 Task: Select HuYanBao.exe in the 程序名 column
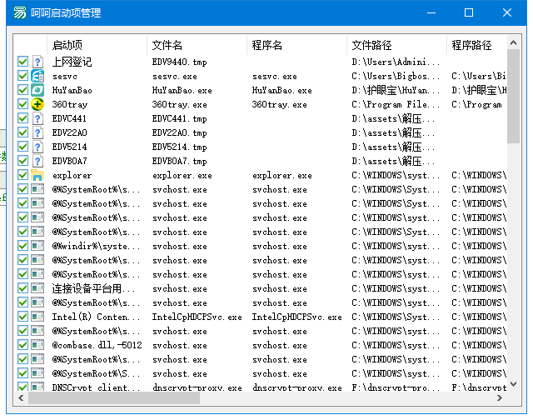click(281, 91)
